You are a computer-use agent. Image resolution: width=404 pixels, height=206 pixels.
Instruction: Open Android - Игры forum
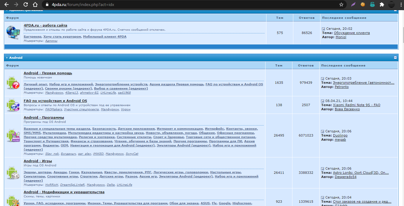click(38, 161)
